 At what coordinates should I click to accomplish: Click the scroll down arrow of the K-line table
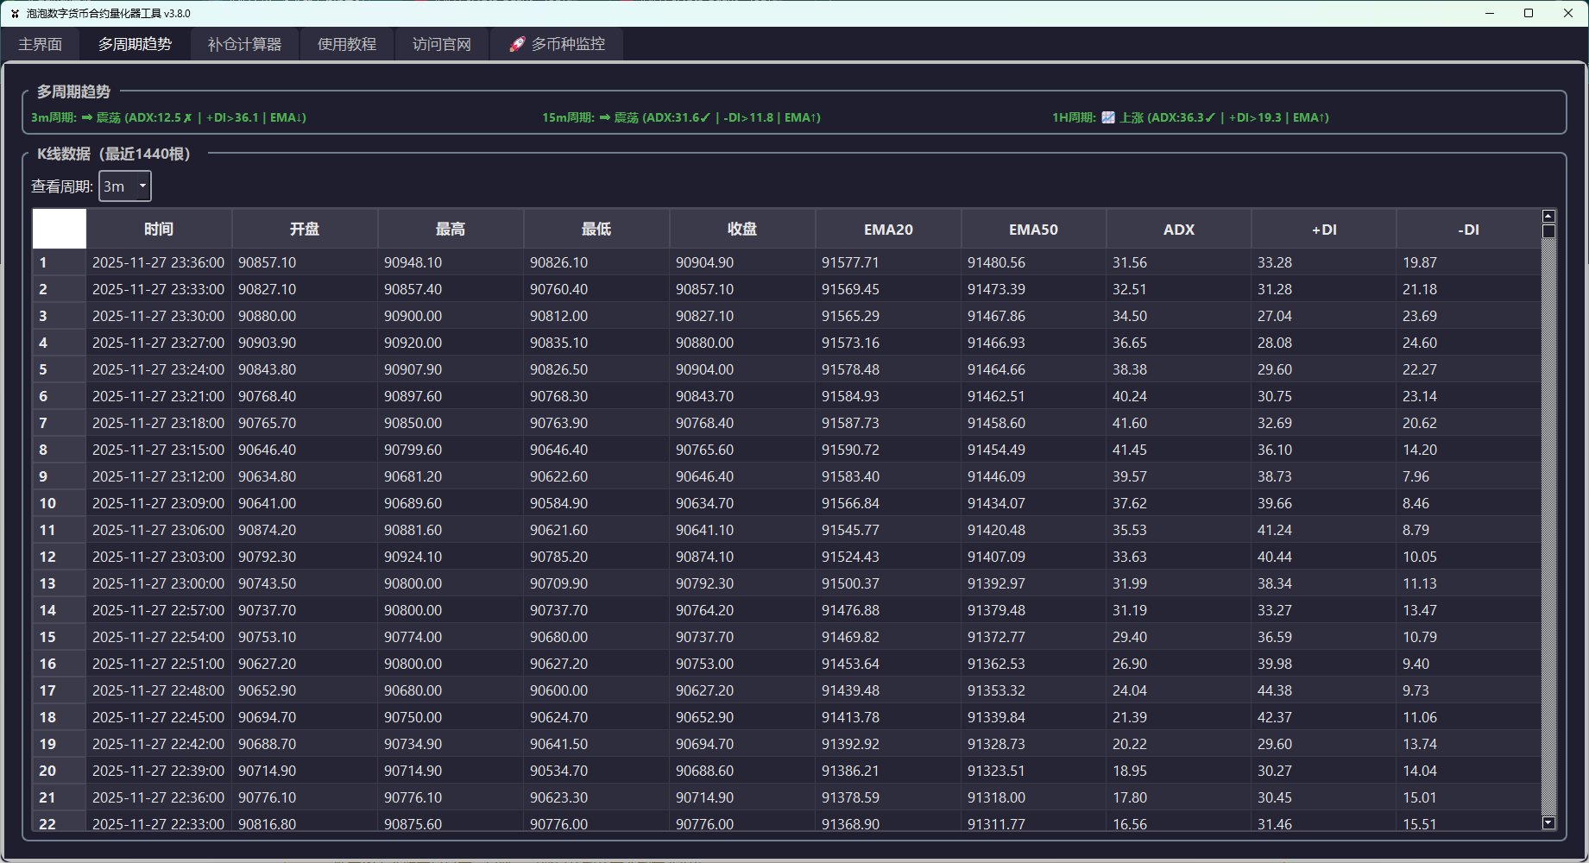click(1548, 823)
